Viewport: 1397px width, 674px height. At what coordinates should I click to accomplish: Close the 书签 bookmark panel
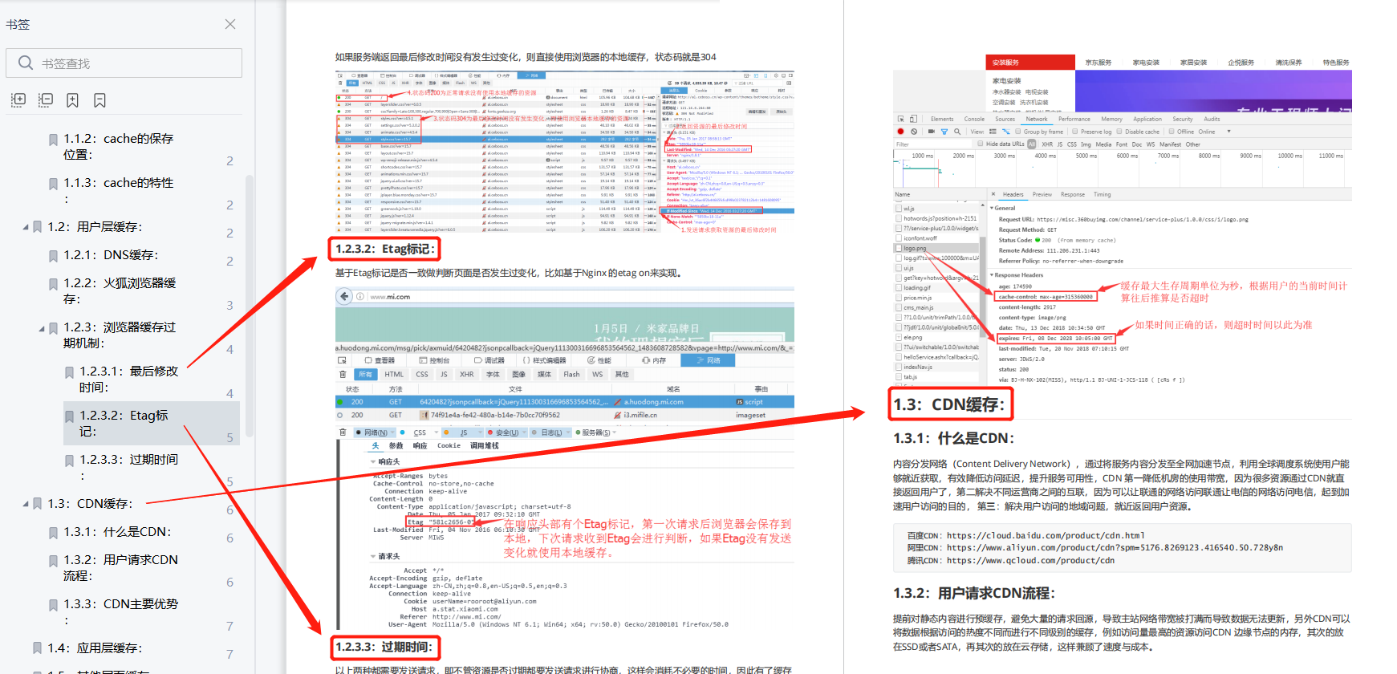click(x=230, y=24)
